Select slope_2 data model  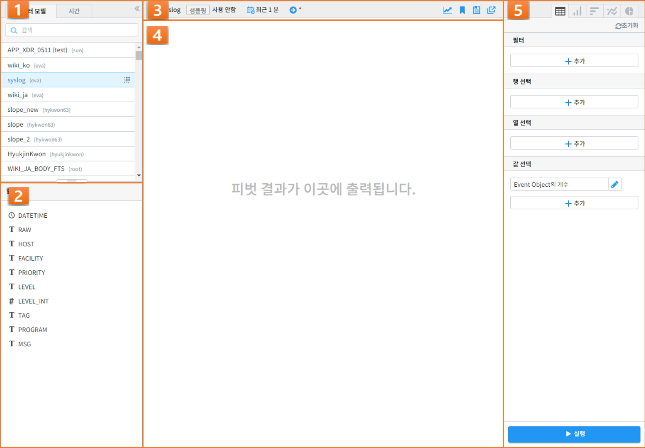click(x=68, y=139)
